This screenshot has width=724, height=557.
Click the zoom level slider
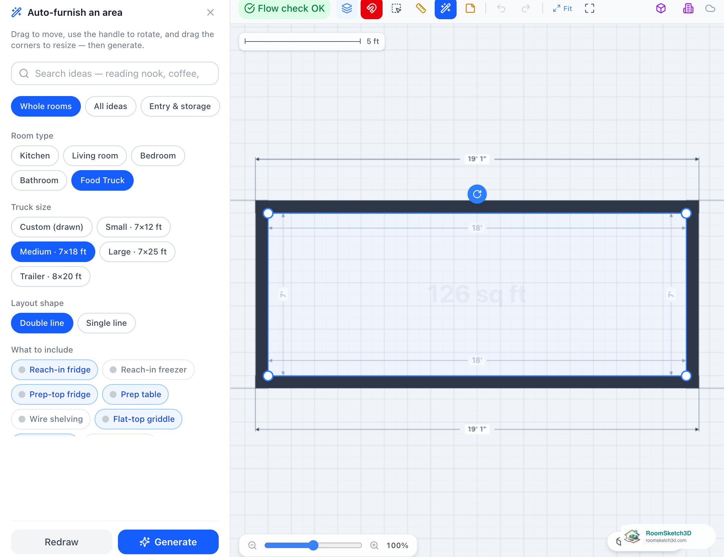313,545
